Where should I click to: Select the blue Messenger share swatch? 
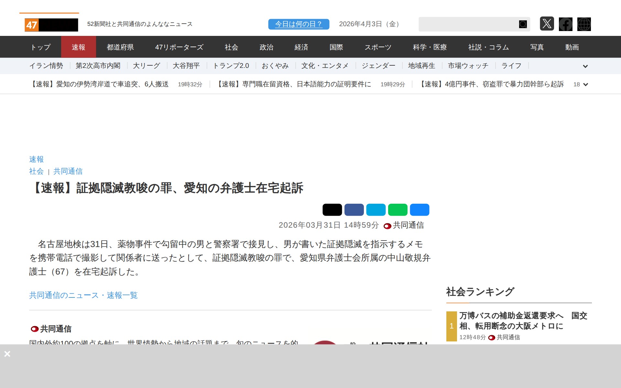pos(419,210)
